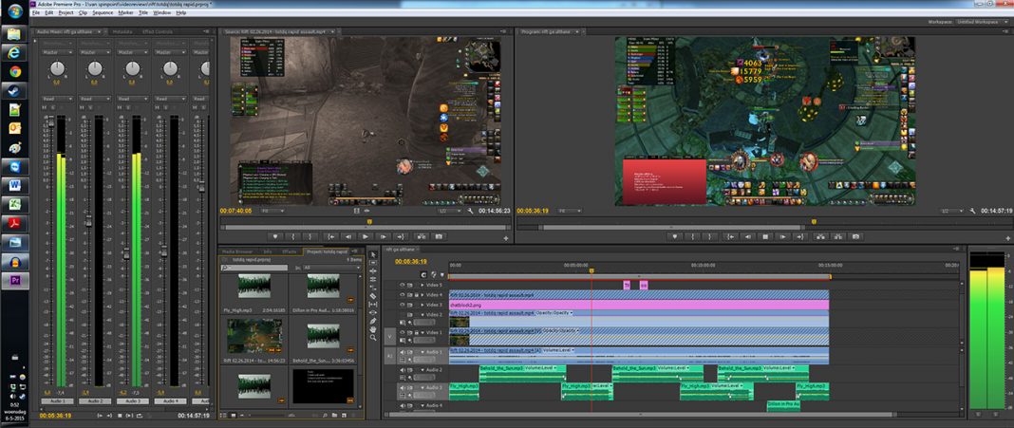Image resolution: width=1014 pixels, height=428 pixels.
Task: Play the clip in the Source monitor
Action: point(366,236)
